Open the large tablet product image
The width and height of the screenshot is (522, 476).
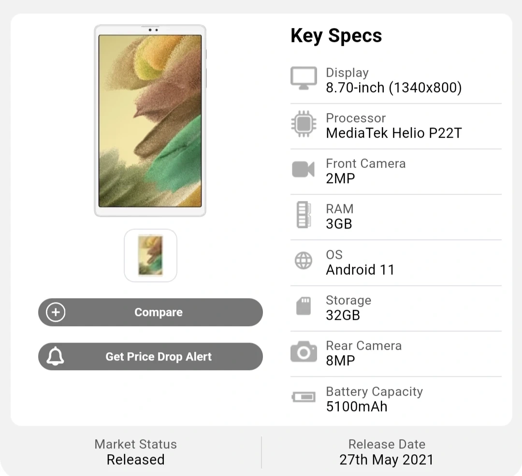150,121
